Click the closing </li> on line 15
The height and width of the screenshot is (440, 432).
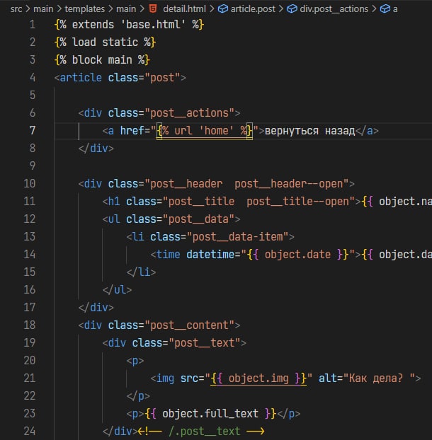point(141,272)
